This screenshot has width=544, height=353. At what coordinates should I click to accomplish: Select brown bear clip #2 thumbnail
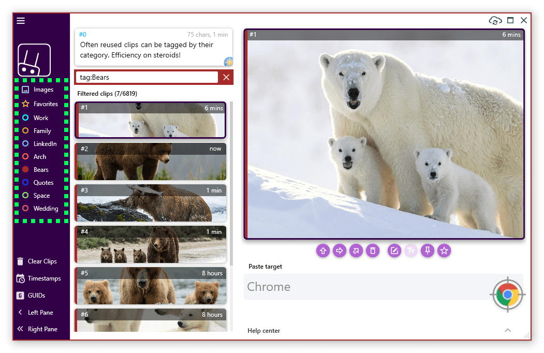click(x=150, y=161)
